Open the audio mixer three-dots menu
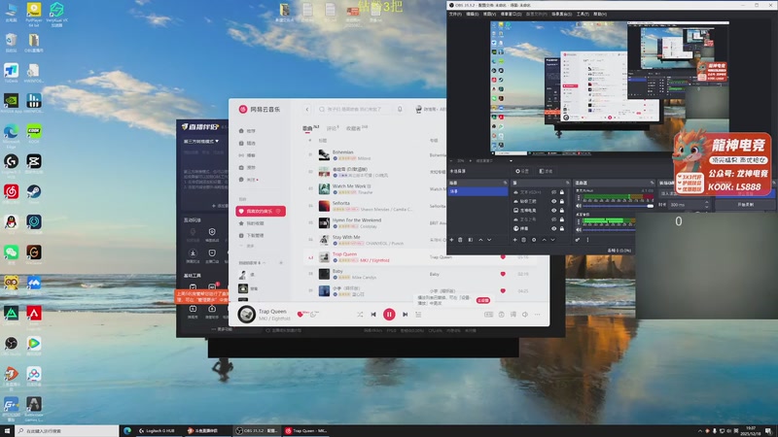 point(587,240)
